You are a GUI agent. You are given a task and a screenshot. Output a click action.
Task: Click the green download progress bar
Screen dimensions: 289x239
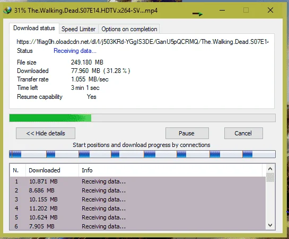[142, 118]
